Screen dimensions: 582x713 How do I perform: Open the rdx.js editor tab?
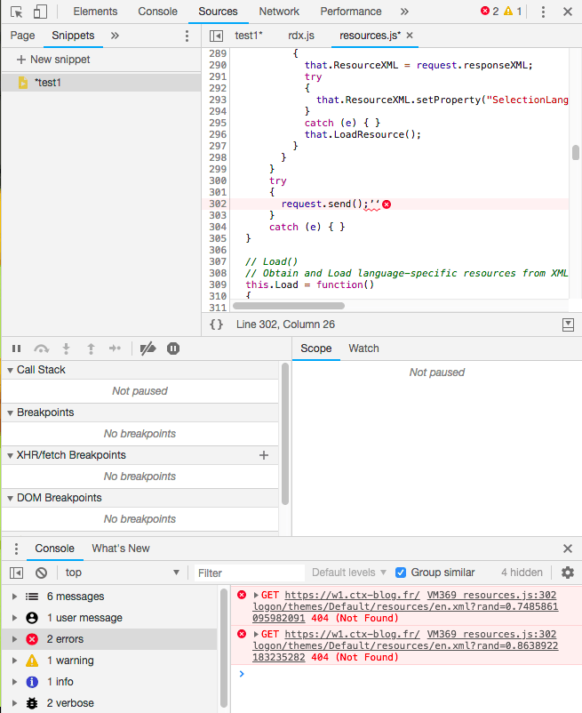pos(301,36)
